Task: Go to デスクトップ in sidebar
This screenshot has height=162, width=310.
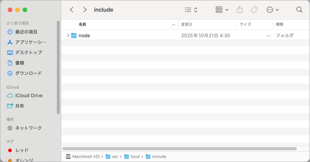Action: [29, 52]
